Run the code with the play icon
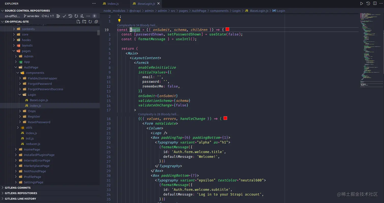 point(362,4)
